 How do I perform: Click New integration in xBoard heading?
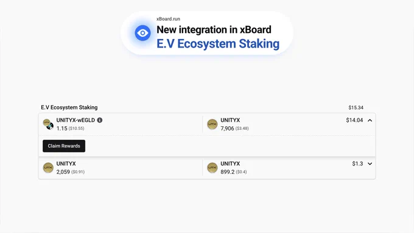click(214, 30)
